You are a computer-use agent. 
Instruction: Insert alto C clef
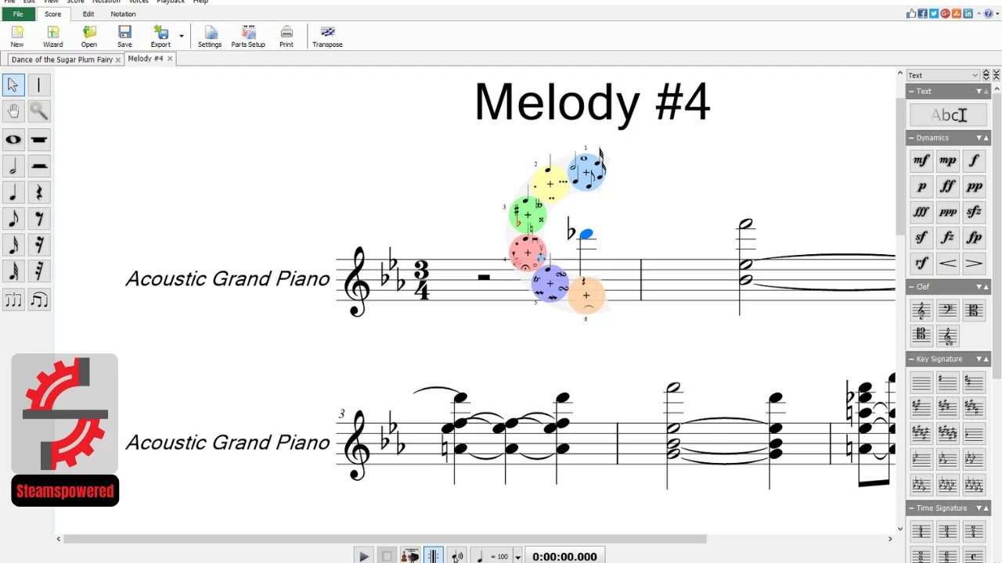click(975, 310)
